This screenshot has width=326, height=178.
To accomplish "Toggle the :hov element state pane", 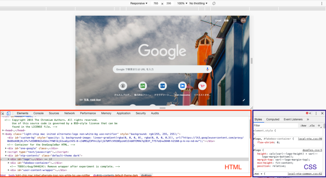I will (303, 125).
